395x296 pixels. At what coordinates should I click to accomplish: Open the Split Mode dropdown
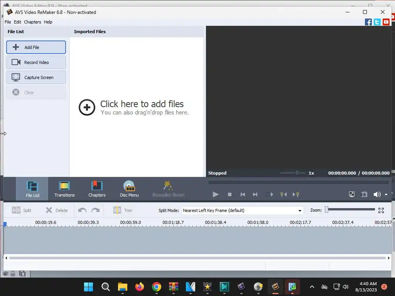pos(242,210)
